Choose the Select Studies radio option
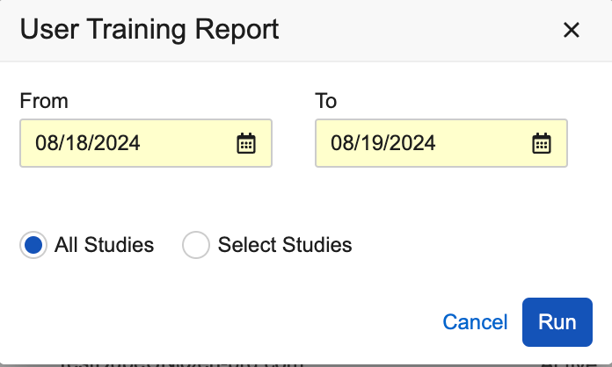 pyautogui.click(x=196, y=245)
